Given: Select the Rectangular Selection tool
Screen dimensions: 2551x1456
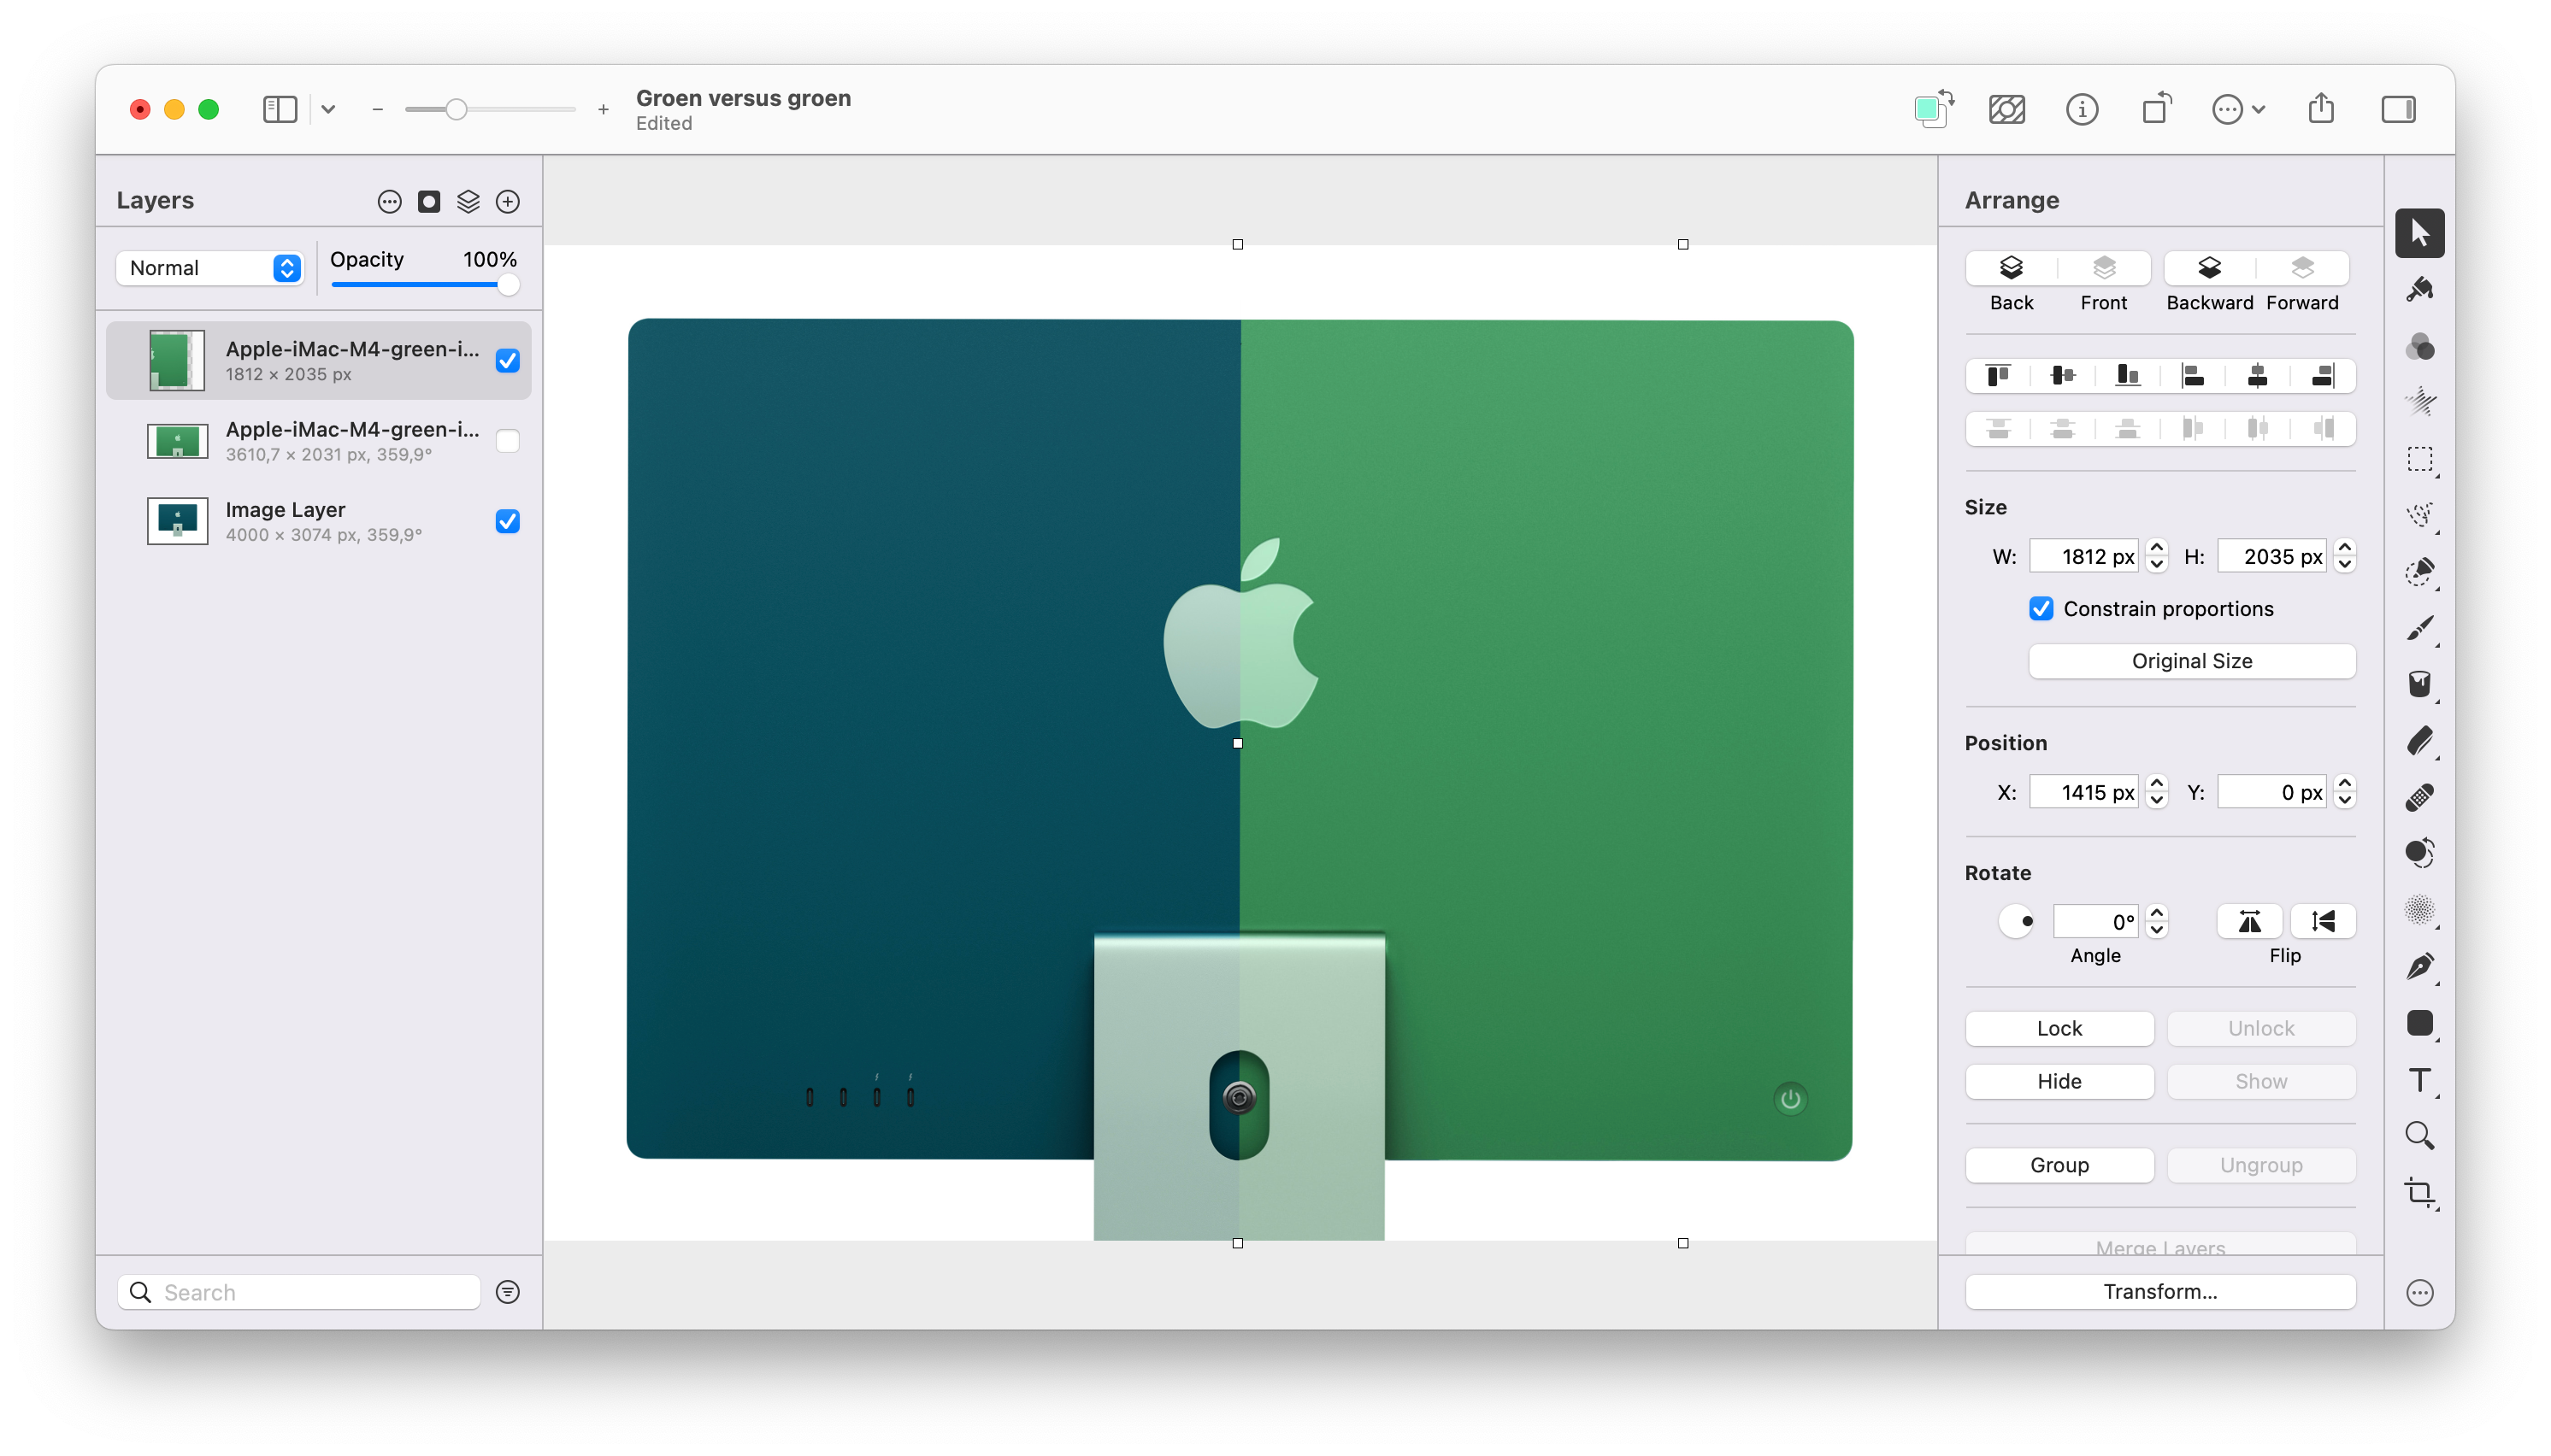Looking at the screenshot, I should pyautogui.click(x=2419, y=459).
